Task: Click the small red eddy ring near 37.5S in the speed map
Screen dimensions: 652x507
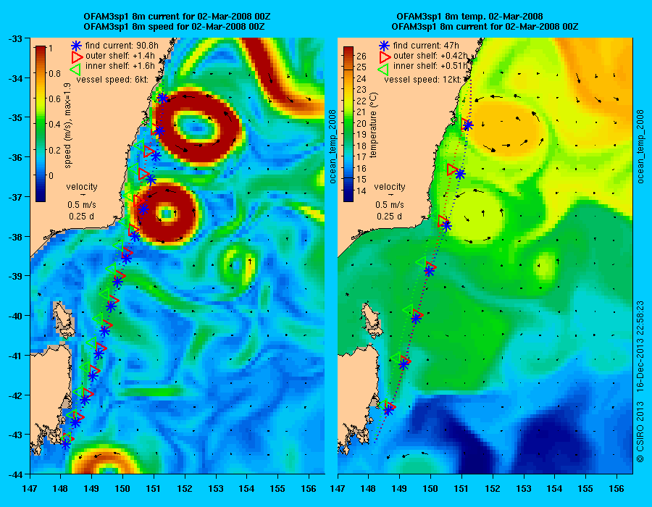Action: 167,213
